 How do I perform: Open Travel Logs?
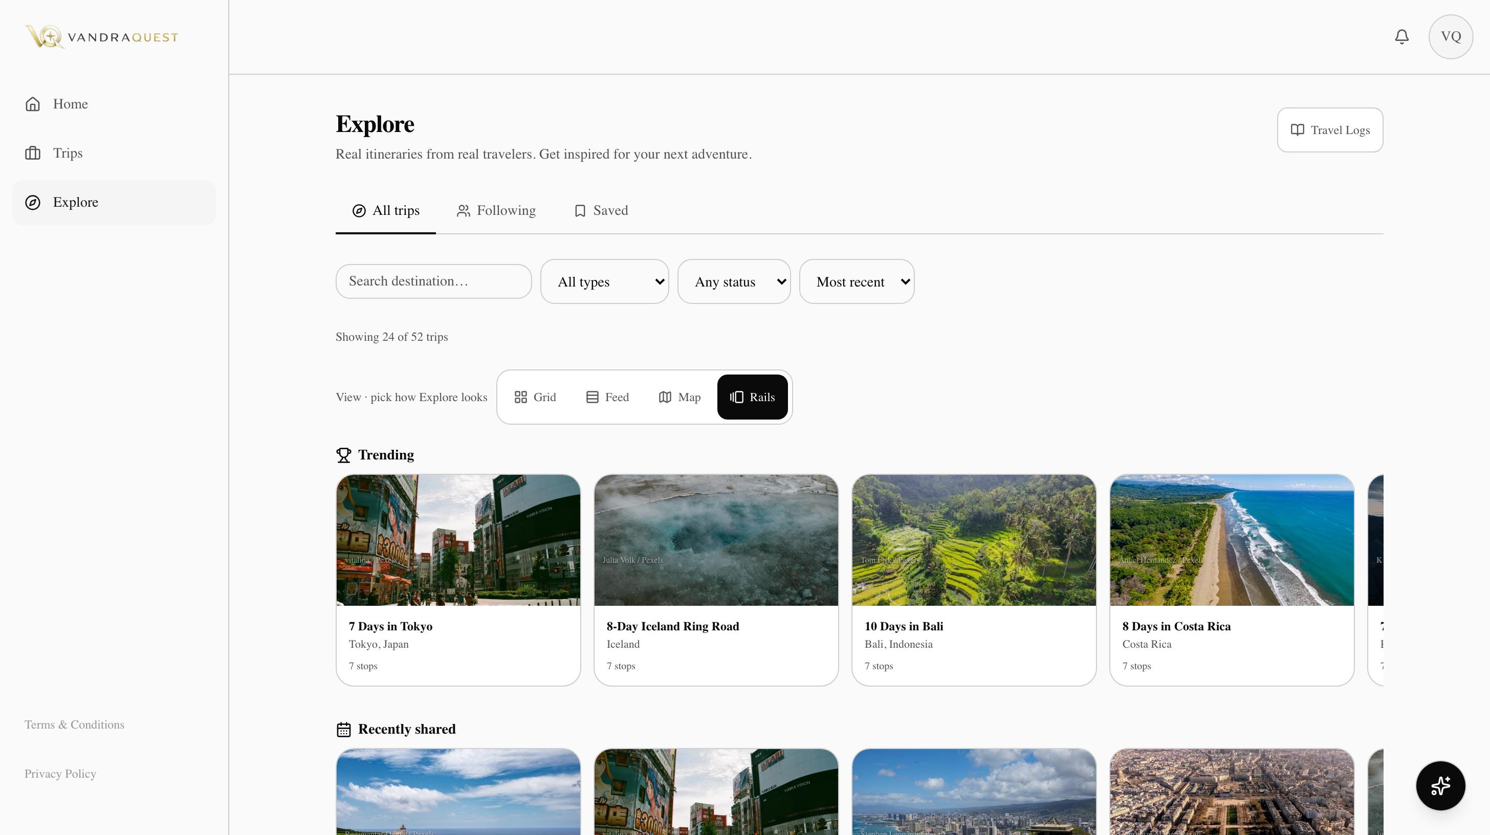point(1330,130)
